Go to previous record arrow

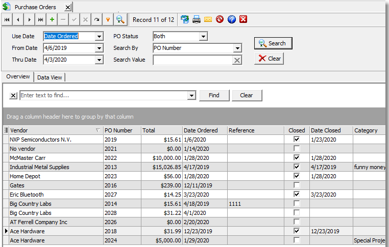pyautogui.click(x=18, y=19)
